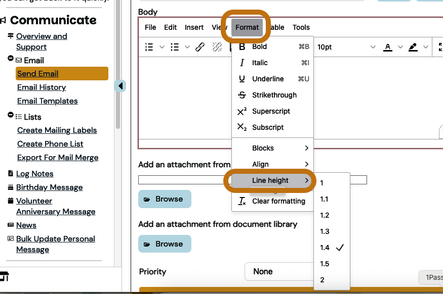Choose Strikethrough from the Format menu

(x=274, y=95)
